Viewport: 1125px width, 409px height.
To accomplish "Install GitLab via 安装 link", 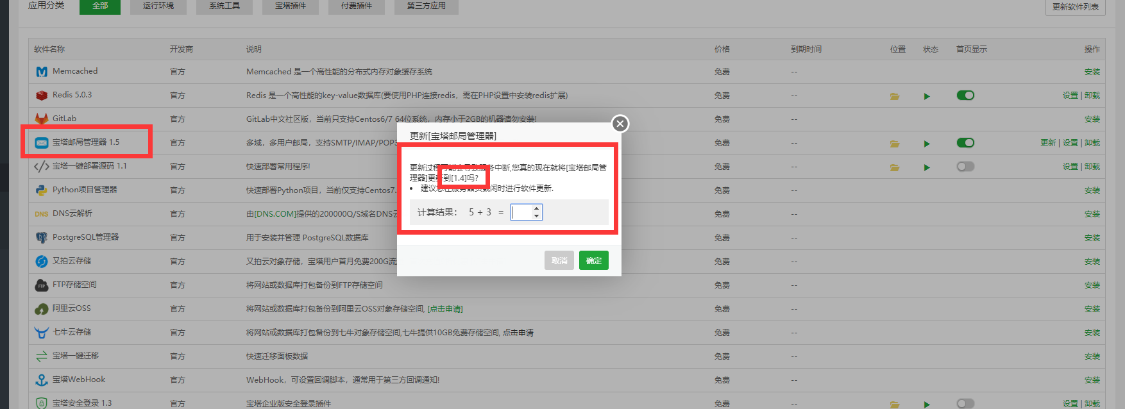I will point(1092,119).
